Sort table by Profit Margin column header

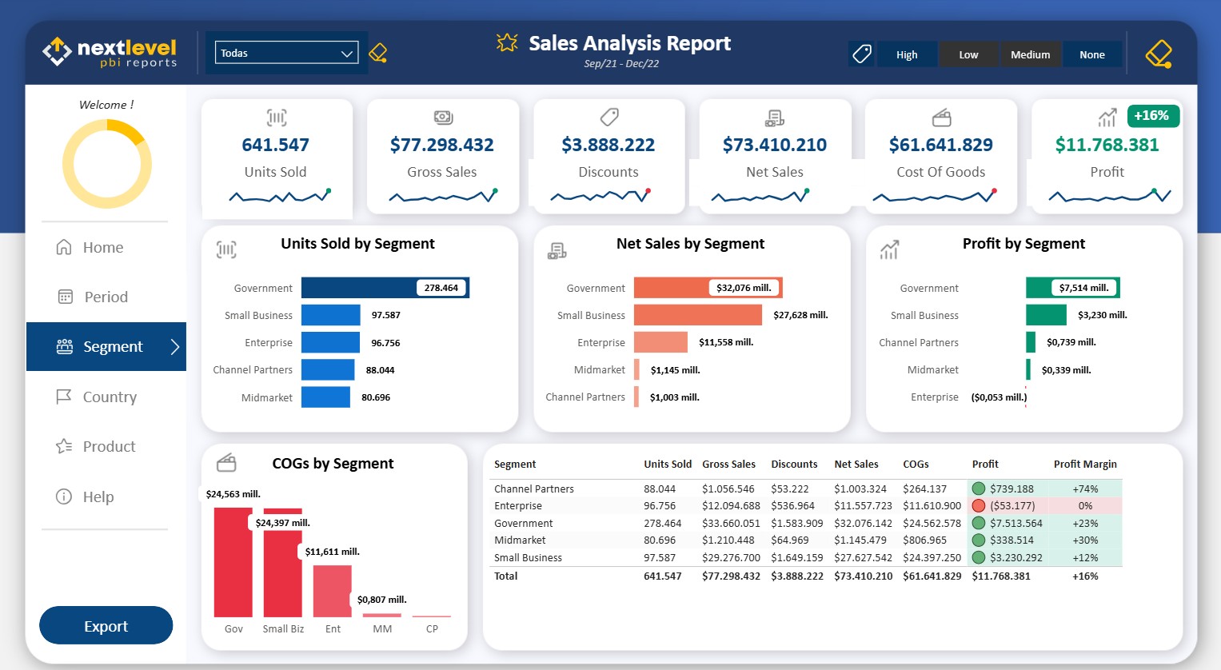(1084, 464)
